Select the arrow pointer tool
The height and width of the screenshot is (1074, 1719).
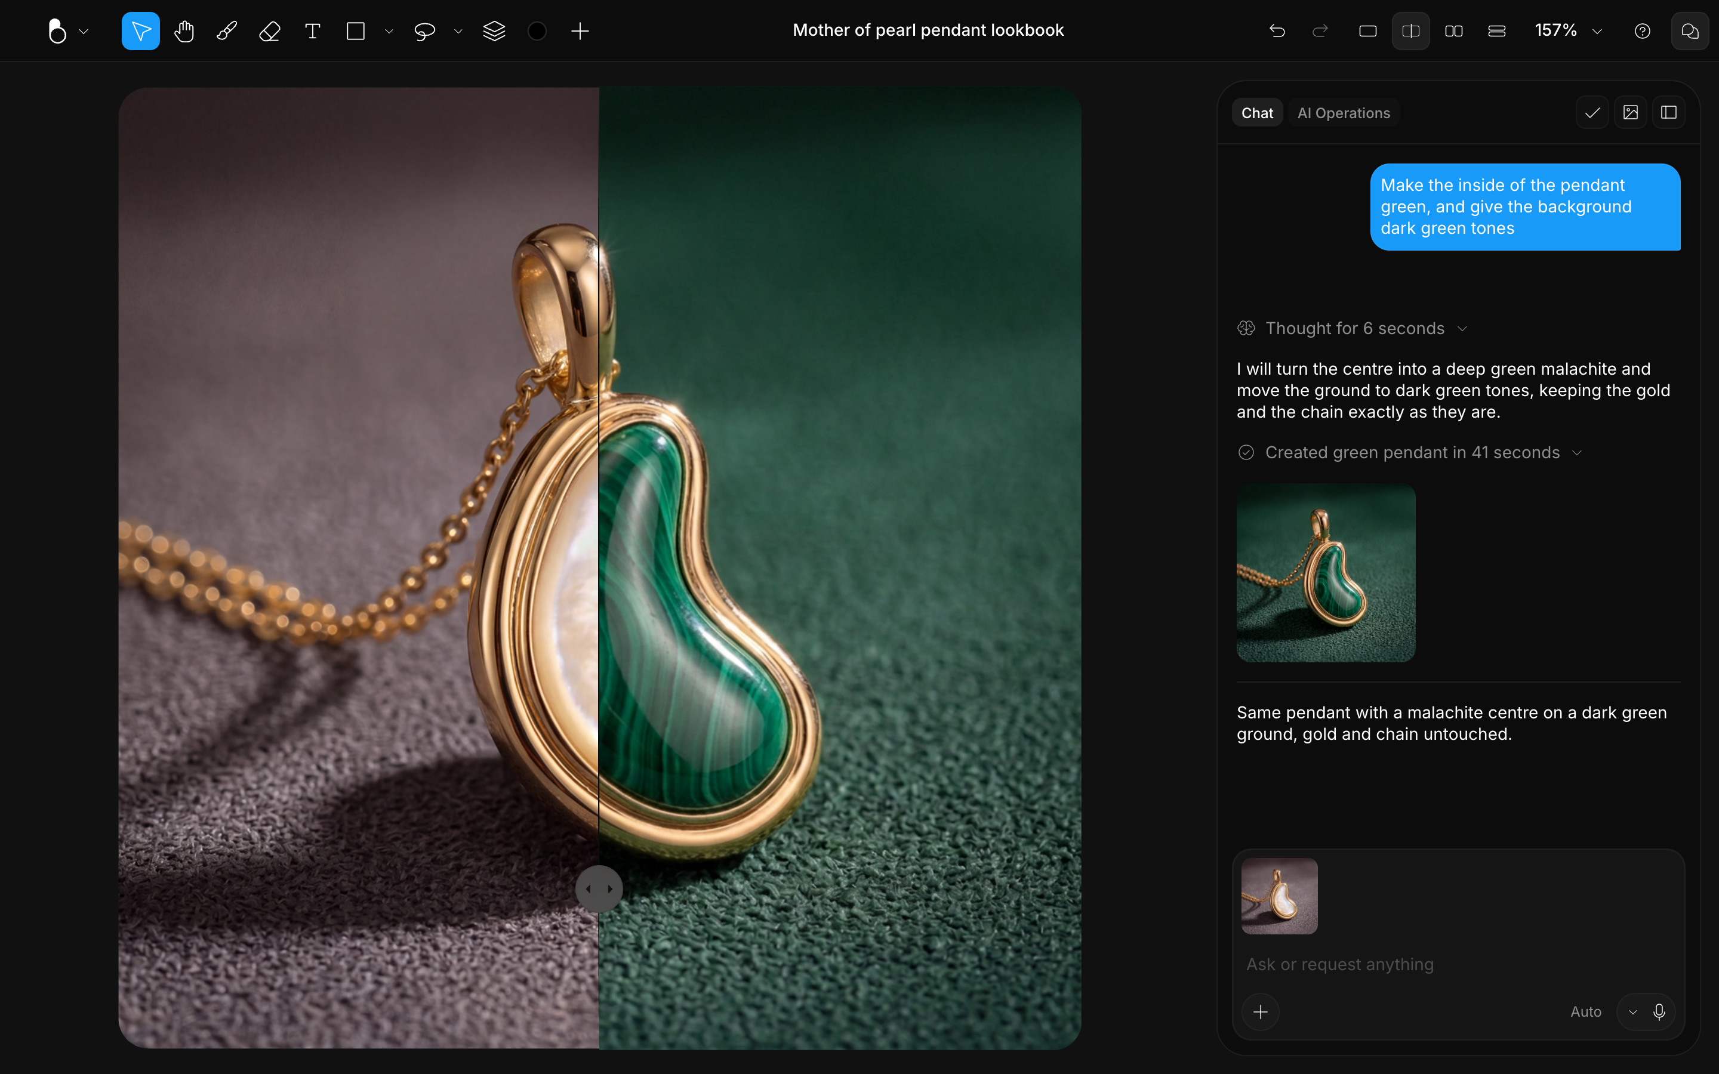pos(141,30)
